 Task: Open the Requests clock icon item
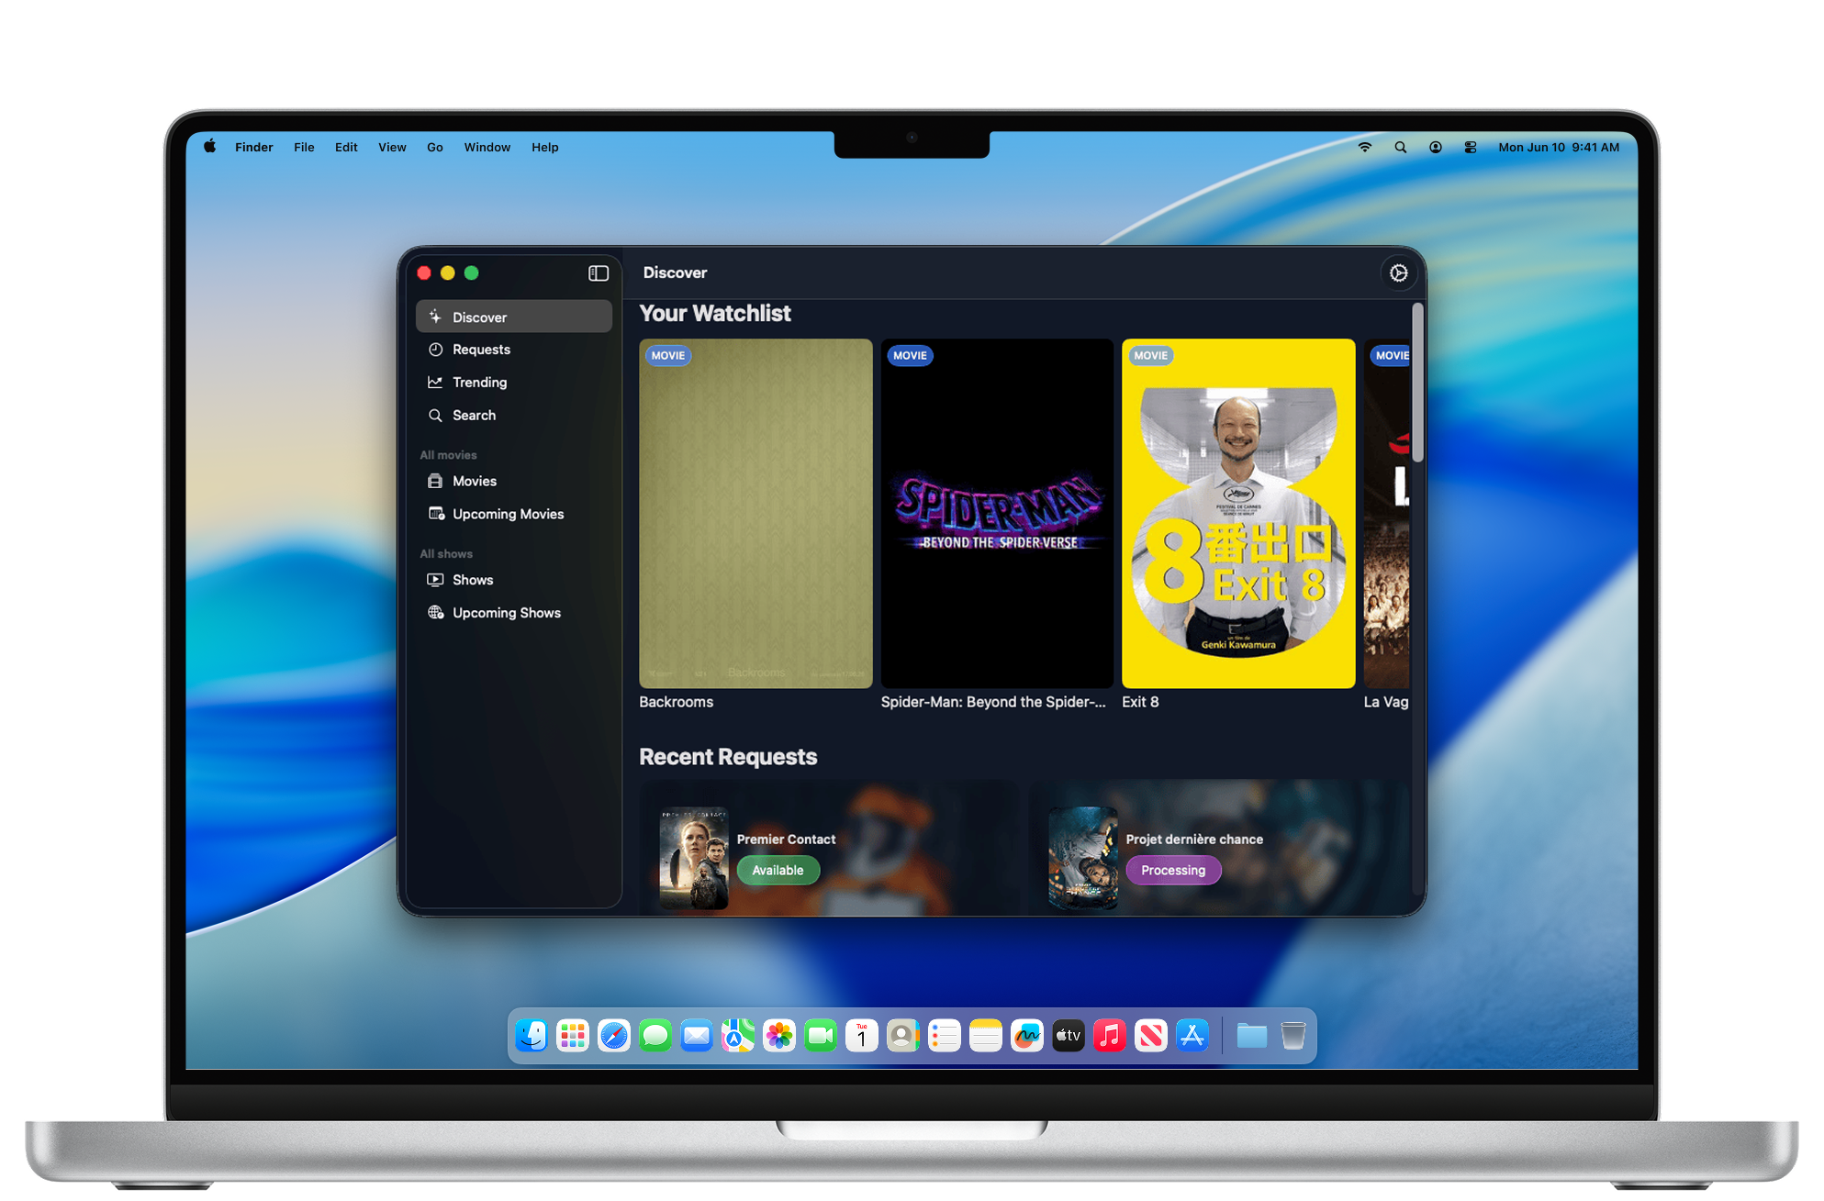pos(481,350)
